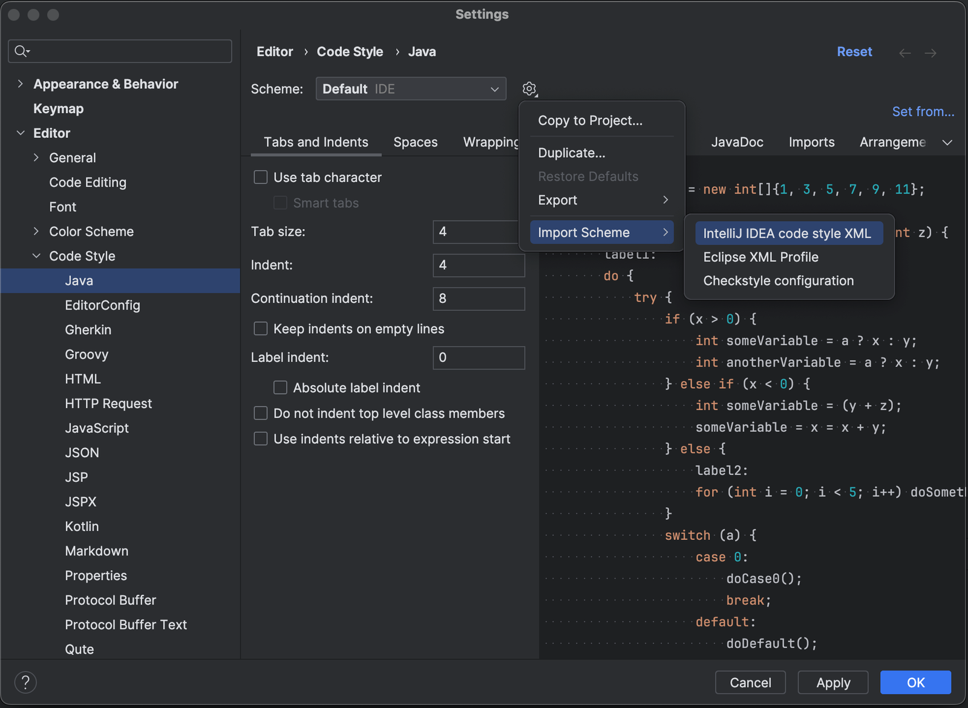Switch to the Wrapping tab
968x708 pixels.
pos(491,142)
